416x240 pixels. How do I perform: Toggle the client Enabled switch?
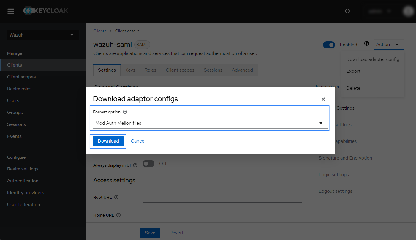pyautogui.click(x=329, y=45)
